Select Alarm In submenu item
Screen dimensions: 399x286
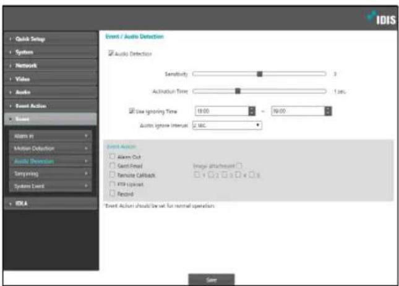click(x=50, y=136)
